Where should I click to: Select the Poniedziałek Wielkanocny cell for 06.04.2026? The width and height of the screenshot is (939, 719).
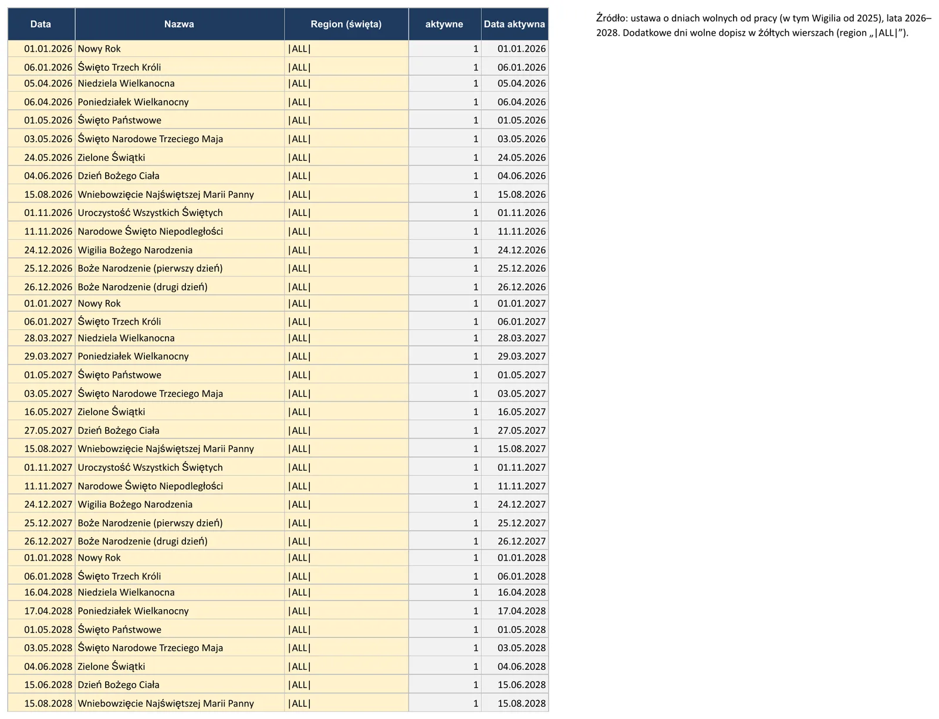[180, 102]
